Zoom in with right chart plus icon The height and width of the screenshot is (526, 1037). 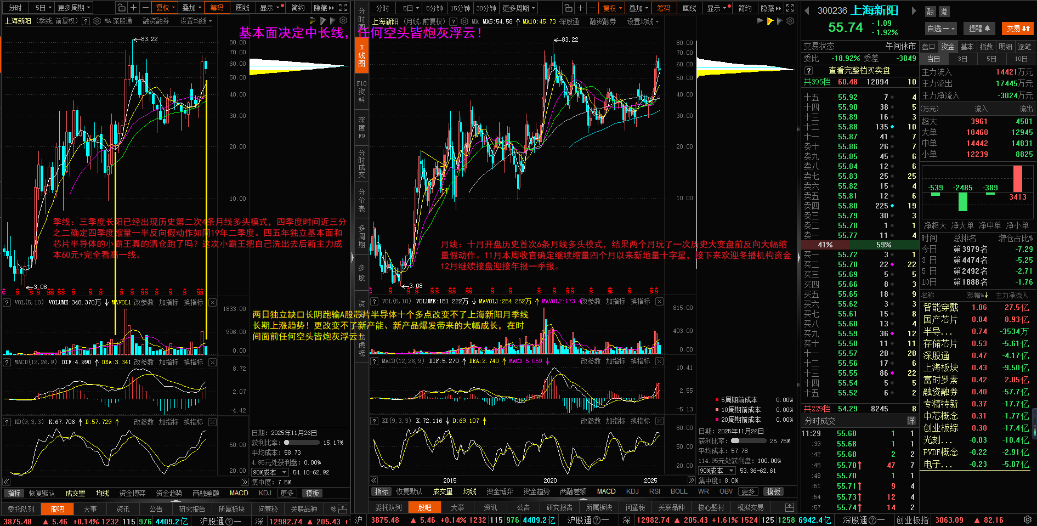[581, 8]
